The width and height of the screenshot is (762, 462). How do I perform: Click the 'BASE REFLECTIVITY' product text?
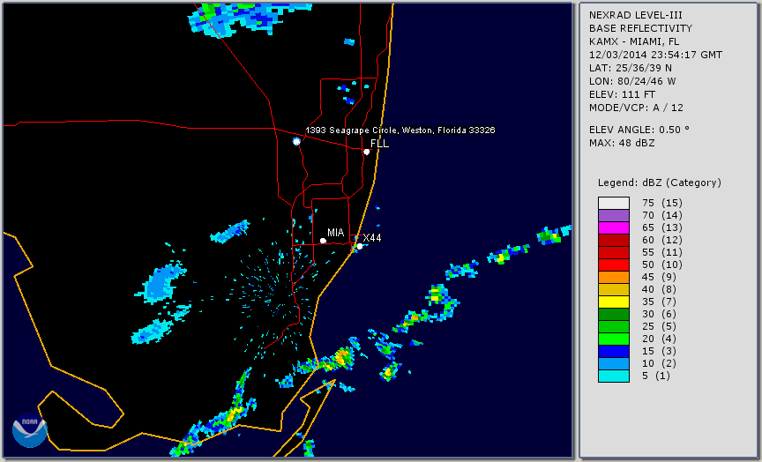click(640, 29)
